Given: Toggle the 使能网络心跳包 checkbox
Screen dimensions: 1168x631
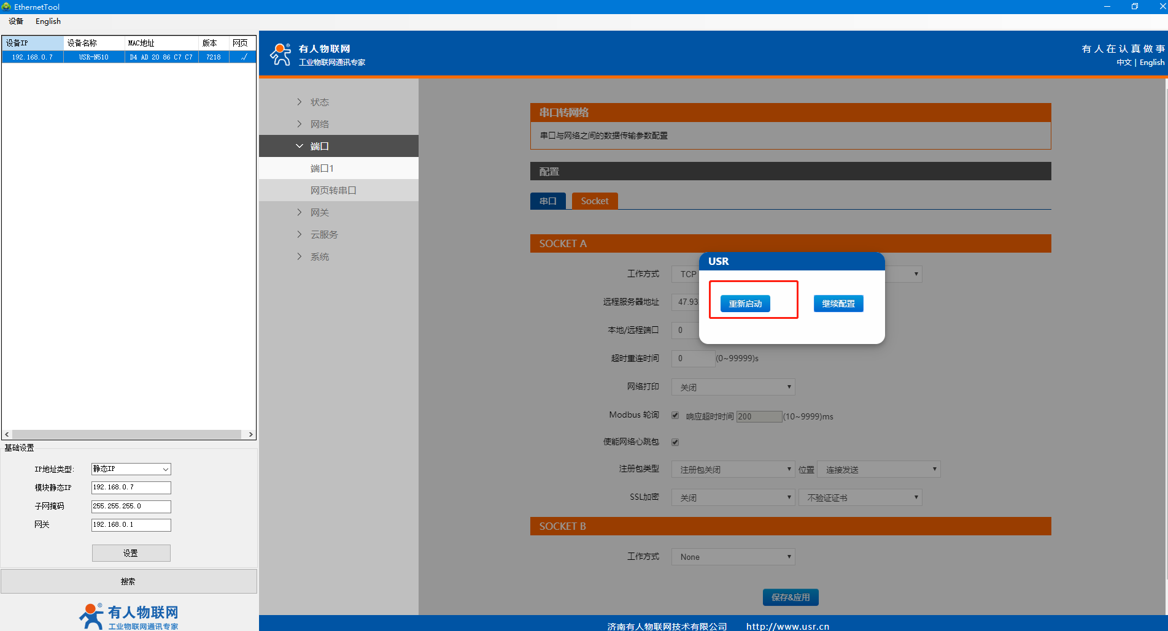Looking at the screenshot, I should pyautogui.click(x=675, y=442).
